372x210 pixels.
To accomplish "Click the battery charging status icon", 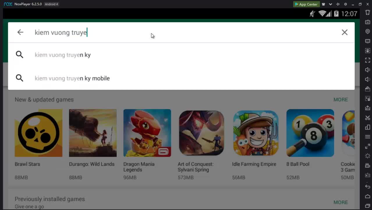I will click(x=336, y=14).
